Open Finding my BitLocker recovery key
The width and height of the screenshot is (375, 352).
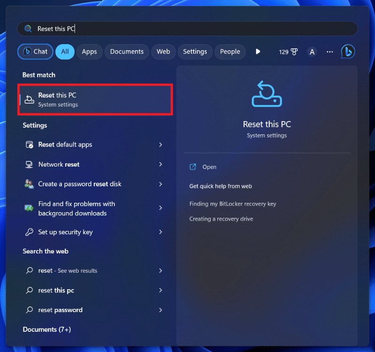233,204
